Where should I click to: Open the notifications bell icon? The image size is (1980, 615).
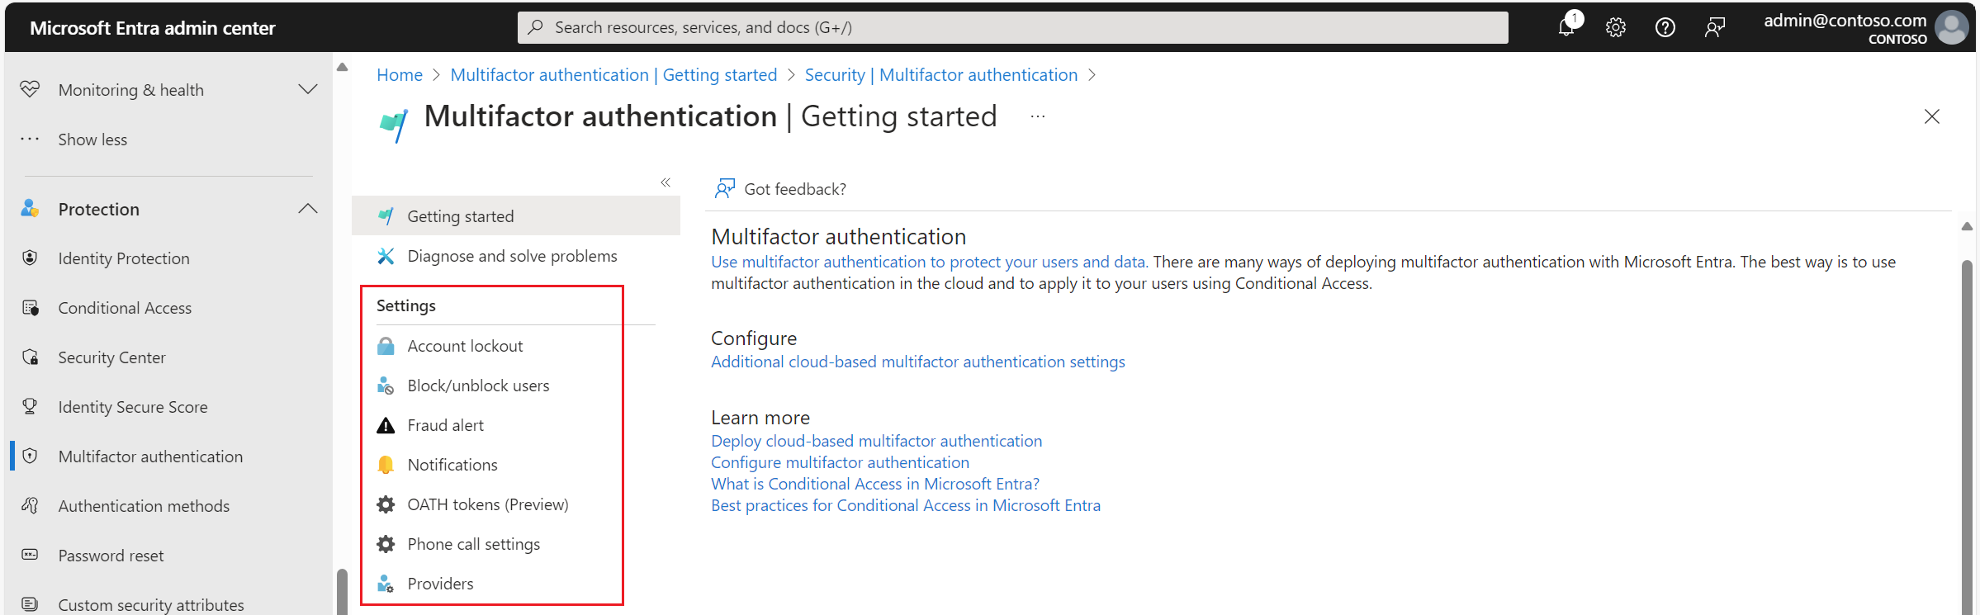click(1566, 27)
